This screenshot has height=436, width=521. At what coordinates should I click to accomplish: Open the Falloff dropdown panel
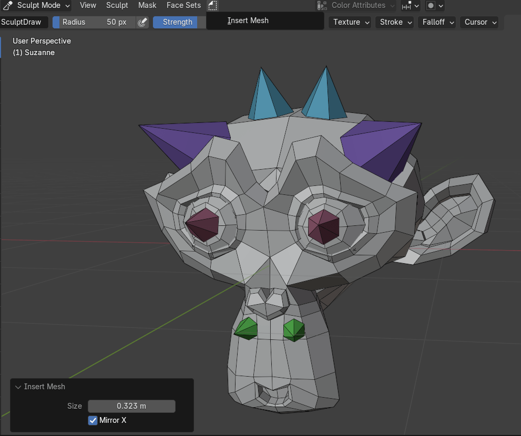click(437, 22)
